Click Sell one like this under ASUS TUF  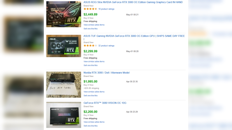91,65
